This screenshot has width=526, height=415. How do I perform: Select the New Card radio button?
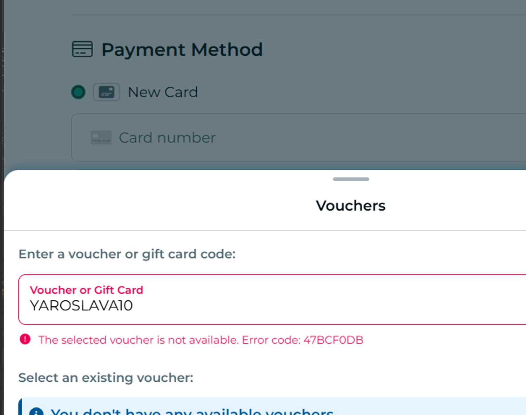(78, 92)
